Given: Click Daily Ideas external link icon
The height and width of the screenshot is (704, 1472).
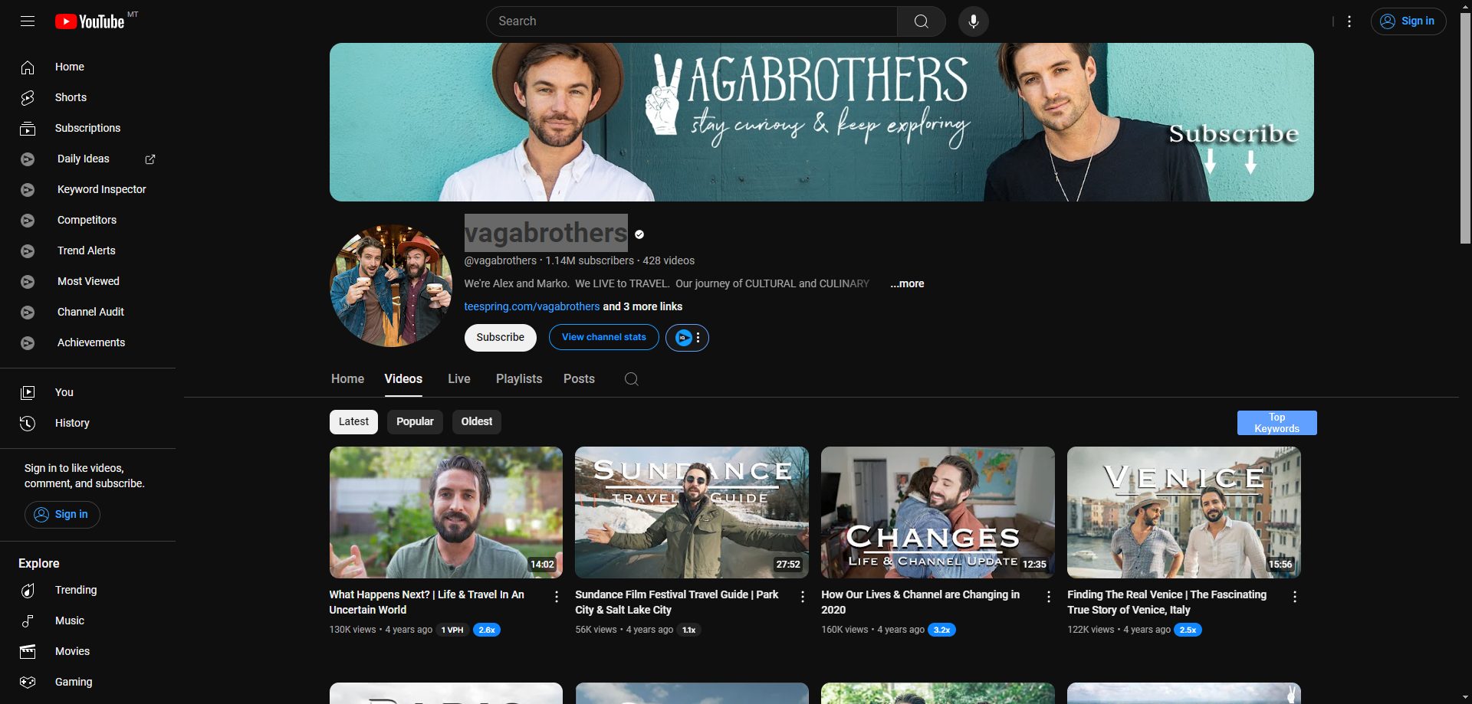Looking at the screenshot, I should tap(150, 159).
